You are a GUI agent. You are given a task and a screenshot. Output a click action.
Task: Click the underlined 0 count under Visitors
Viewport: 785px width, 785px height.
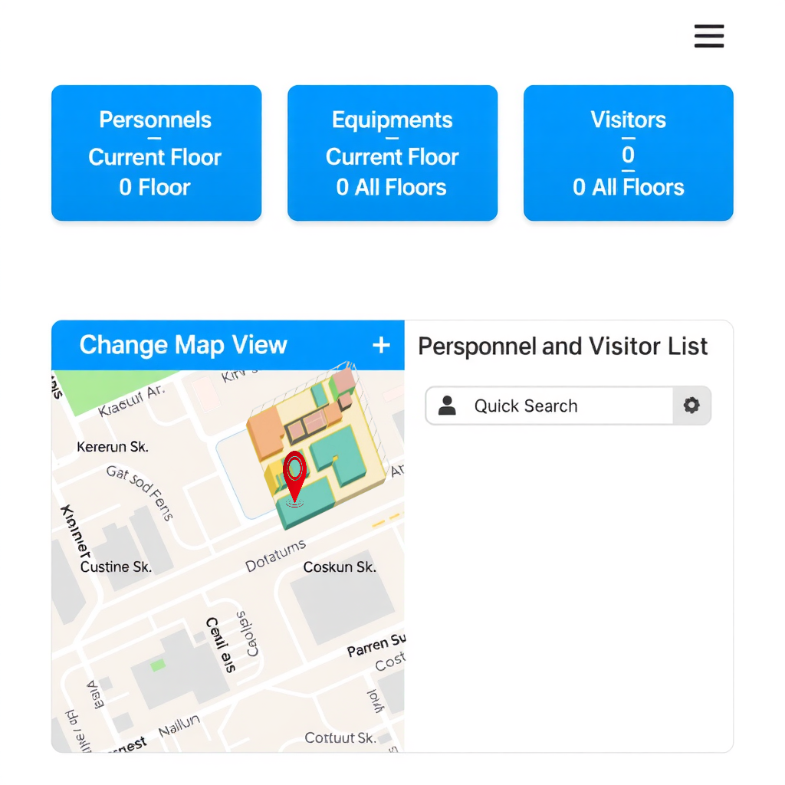click(x=628, y=156)
